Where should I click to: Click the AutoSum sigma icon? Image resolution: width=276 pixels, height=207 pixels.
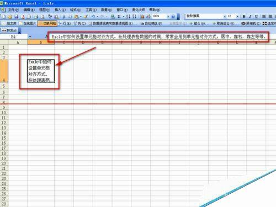[x=119, y=17]
